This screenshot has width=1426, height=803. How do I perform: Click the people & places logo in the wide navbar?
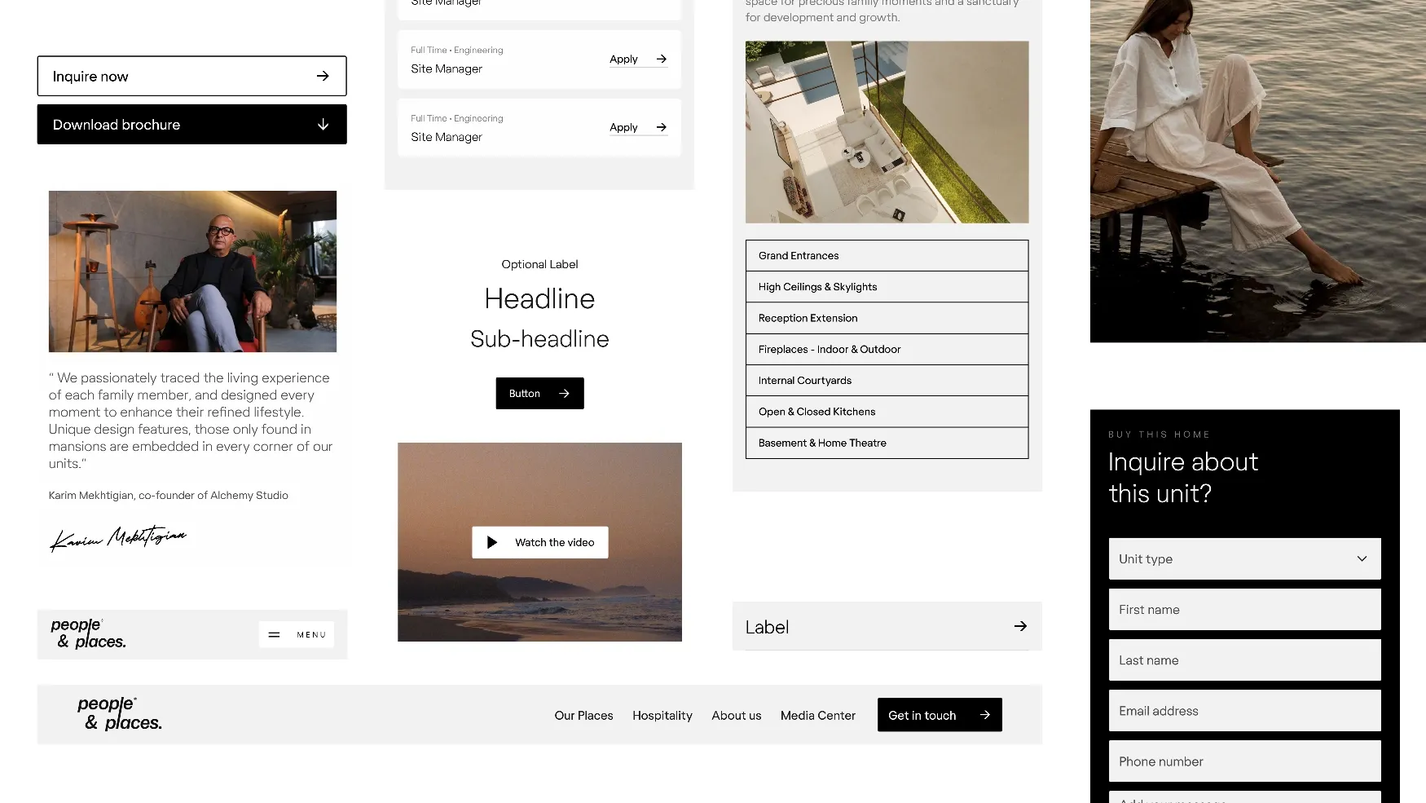pos(120,713)
